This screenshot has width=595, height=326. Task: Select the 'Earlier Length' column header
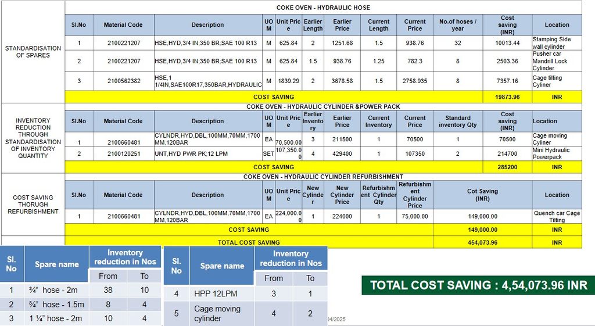tap(313, 25)
